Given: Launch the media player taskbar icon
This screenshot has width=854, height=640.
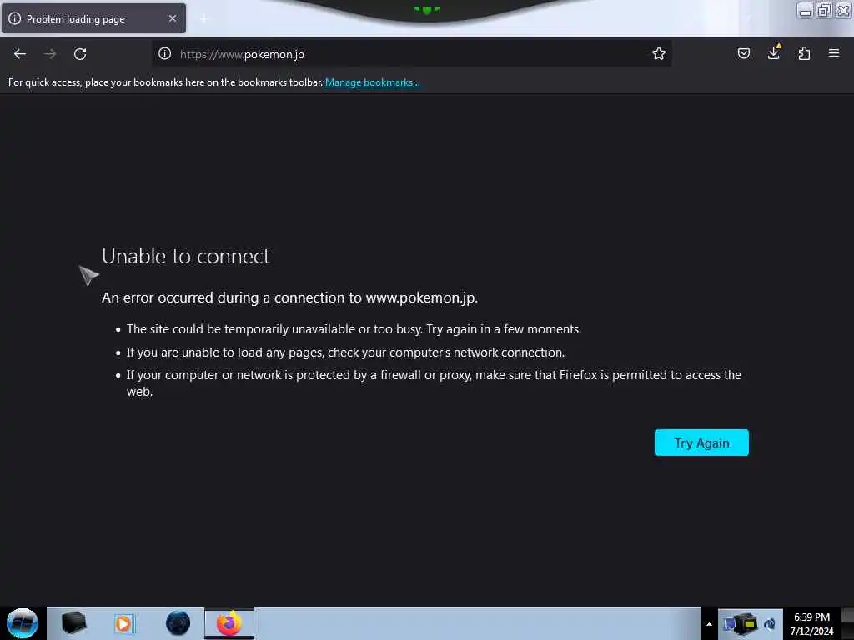Looking at the screenshot, I should pos(124,623).
